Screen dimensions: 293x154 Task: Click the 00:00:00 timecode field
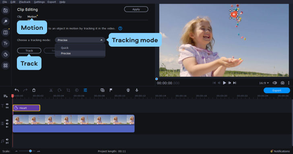[x=168, y=83]
